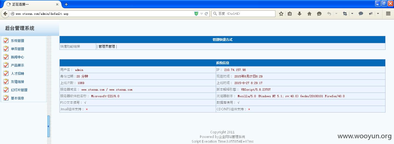Click the bug extension toolbar icon
394x144 pixels.
[371, 14]
